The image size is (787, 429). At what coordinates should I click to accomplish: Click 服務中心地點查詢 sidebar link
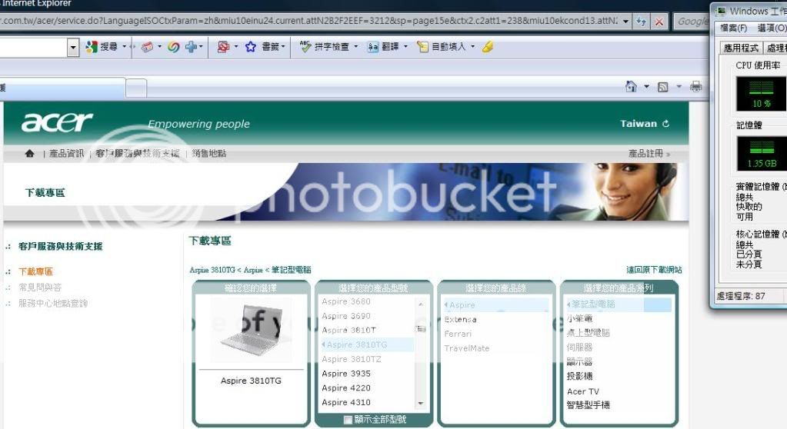53,303
